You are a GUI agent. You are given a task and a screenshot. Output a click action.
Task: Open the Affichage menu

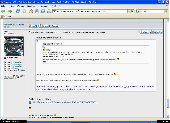click(21, 6)
